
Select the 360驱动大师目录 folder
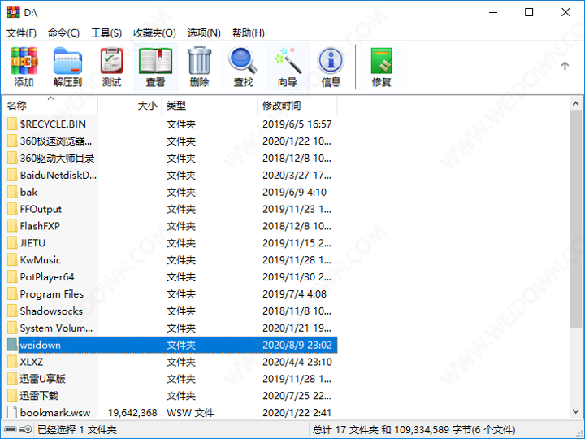click(x=57, y=158)
